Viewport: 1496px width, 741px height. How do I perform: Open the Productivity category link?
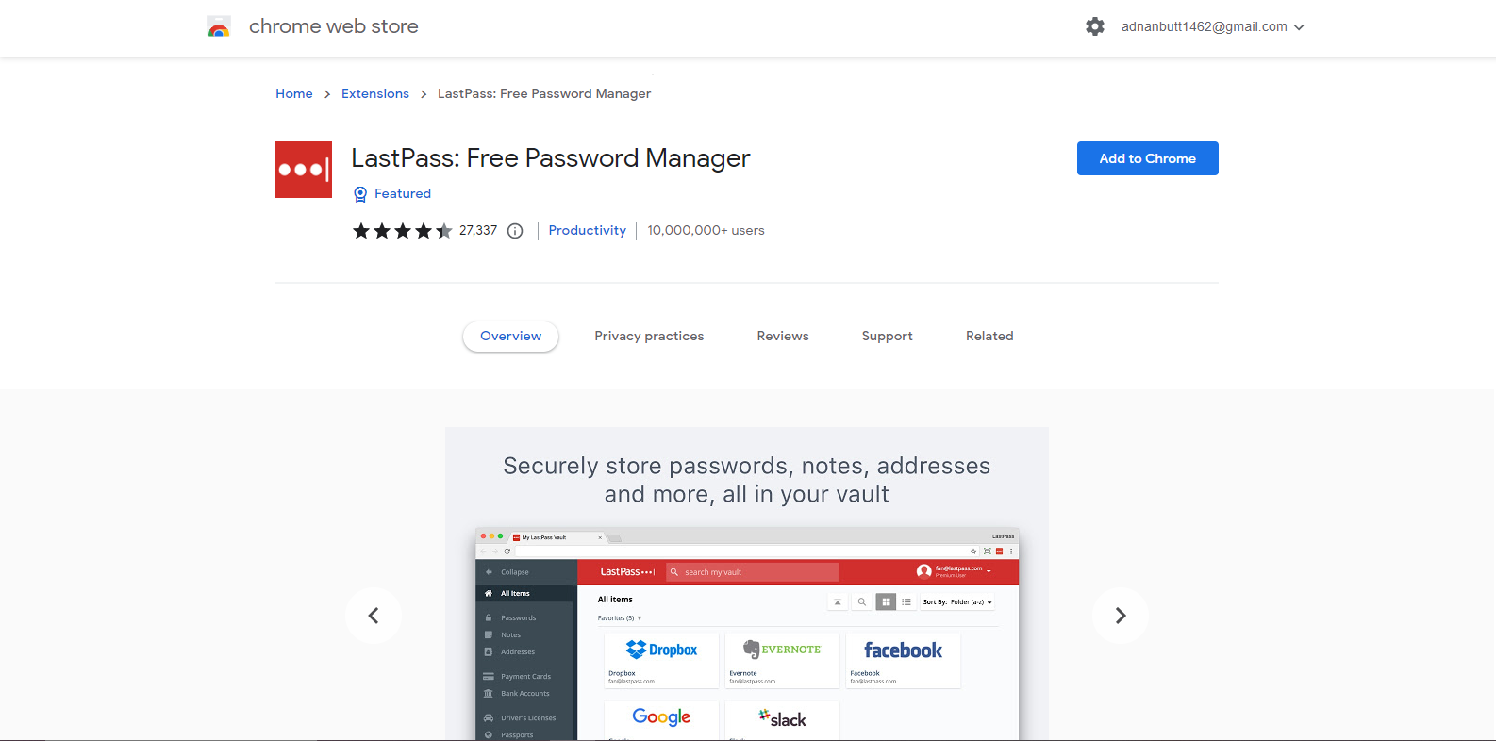tap(587, 231)
